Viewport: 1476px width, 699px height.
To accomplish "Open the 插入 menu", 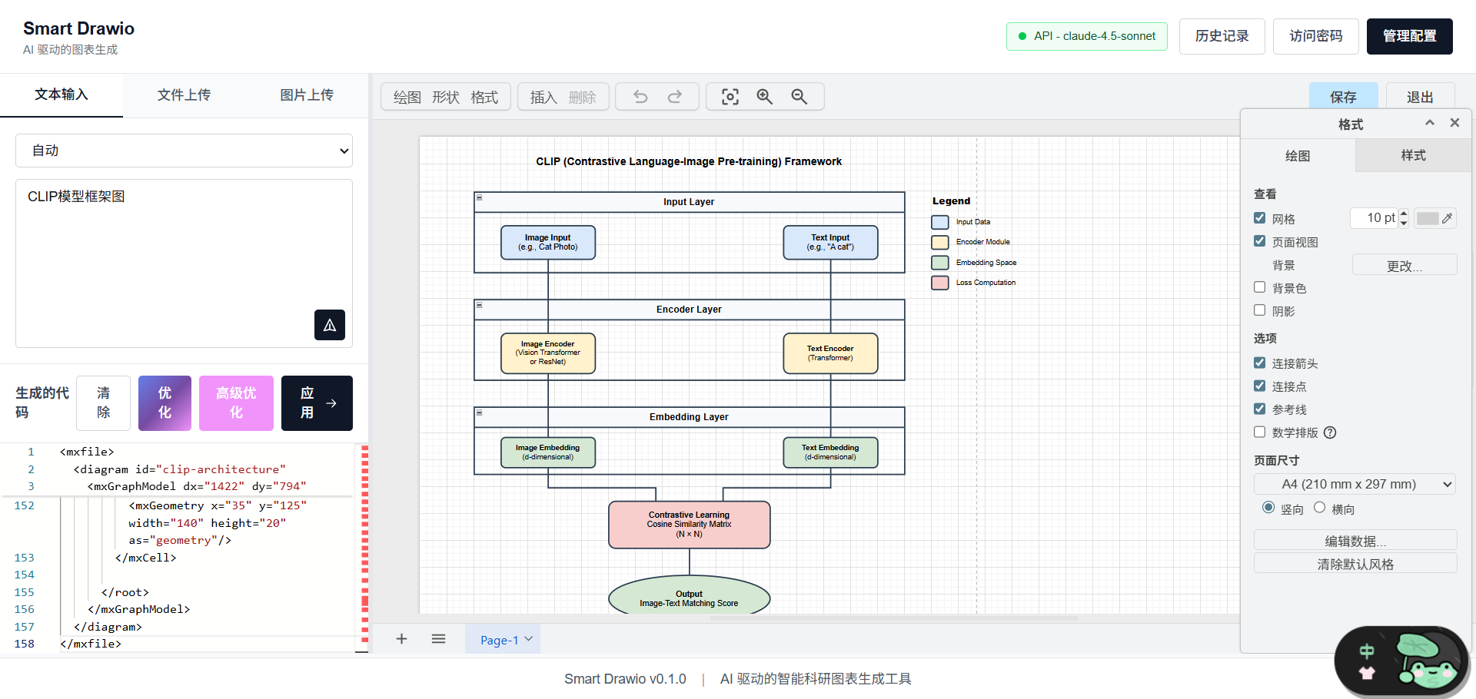I will coord(544,98).
